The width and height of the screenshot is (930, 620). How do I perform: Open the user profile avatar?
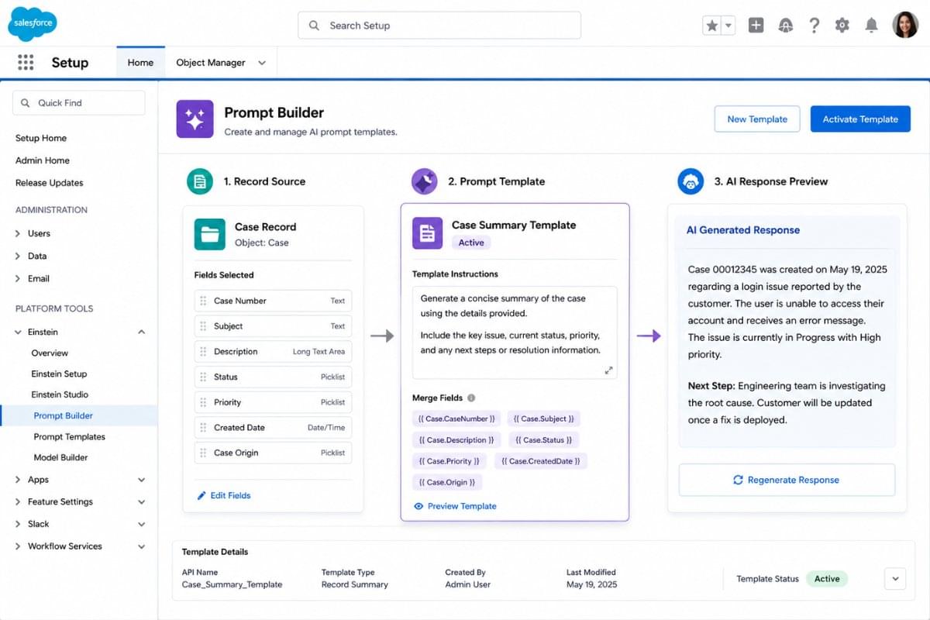[905, 25]
